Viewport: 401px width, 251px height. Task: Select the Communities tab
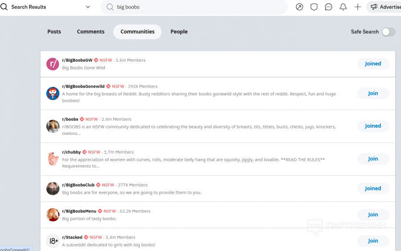coord(137,32)
